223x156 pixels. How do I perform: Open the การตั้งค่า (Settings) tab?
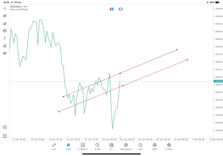(169, 146)
